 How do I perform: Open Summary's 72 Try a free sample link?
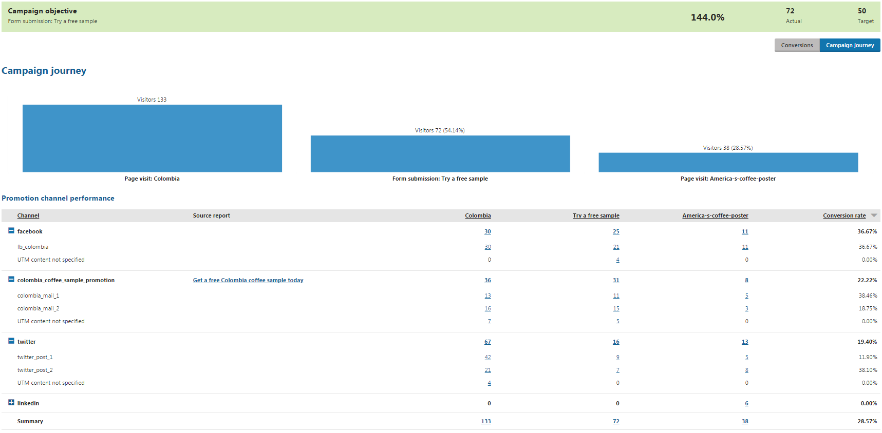[x=615, y=421]
